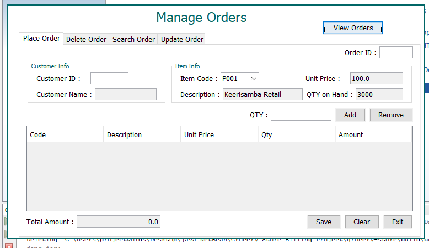
Task: Exit the Manage Orders window
Action: (398, 222)
